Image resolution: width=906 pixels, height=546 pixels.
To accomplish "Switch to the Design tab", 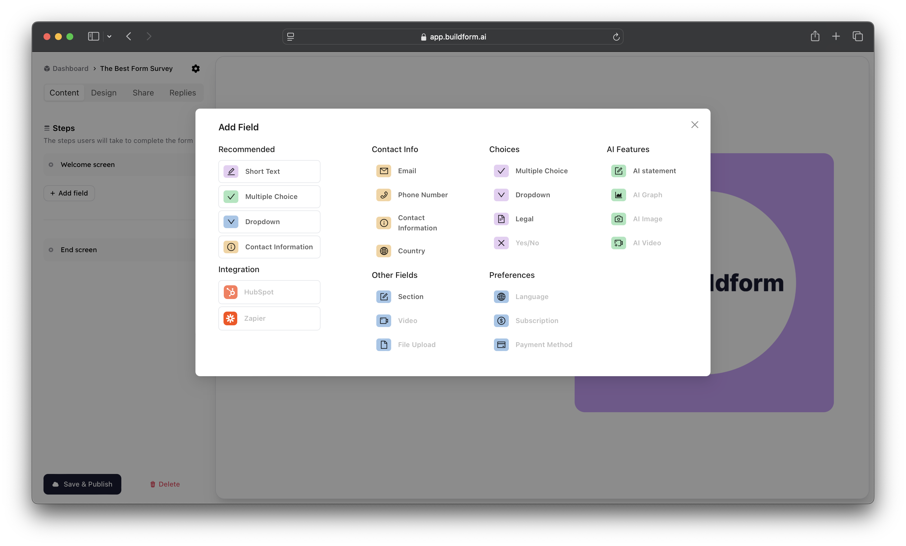I will tap(104, 93).
